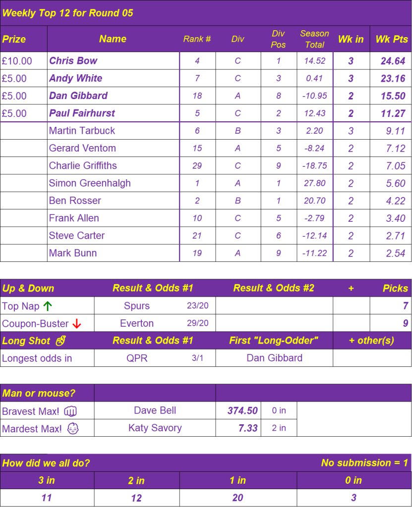This screenshot has width=412, height=507.
Task: Click season total -18.75
Action: tap(315, 165)
